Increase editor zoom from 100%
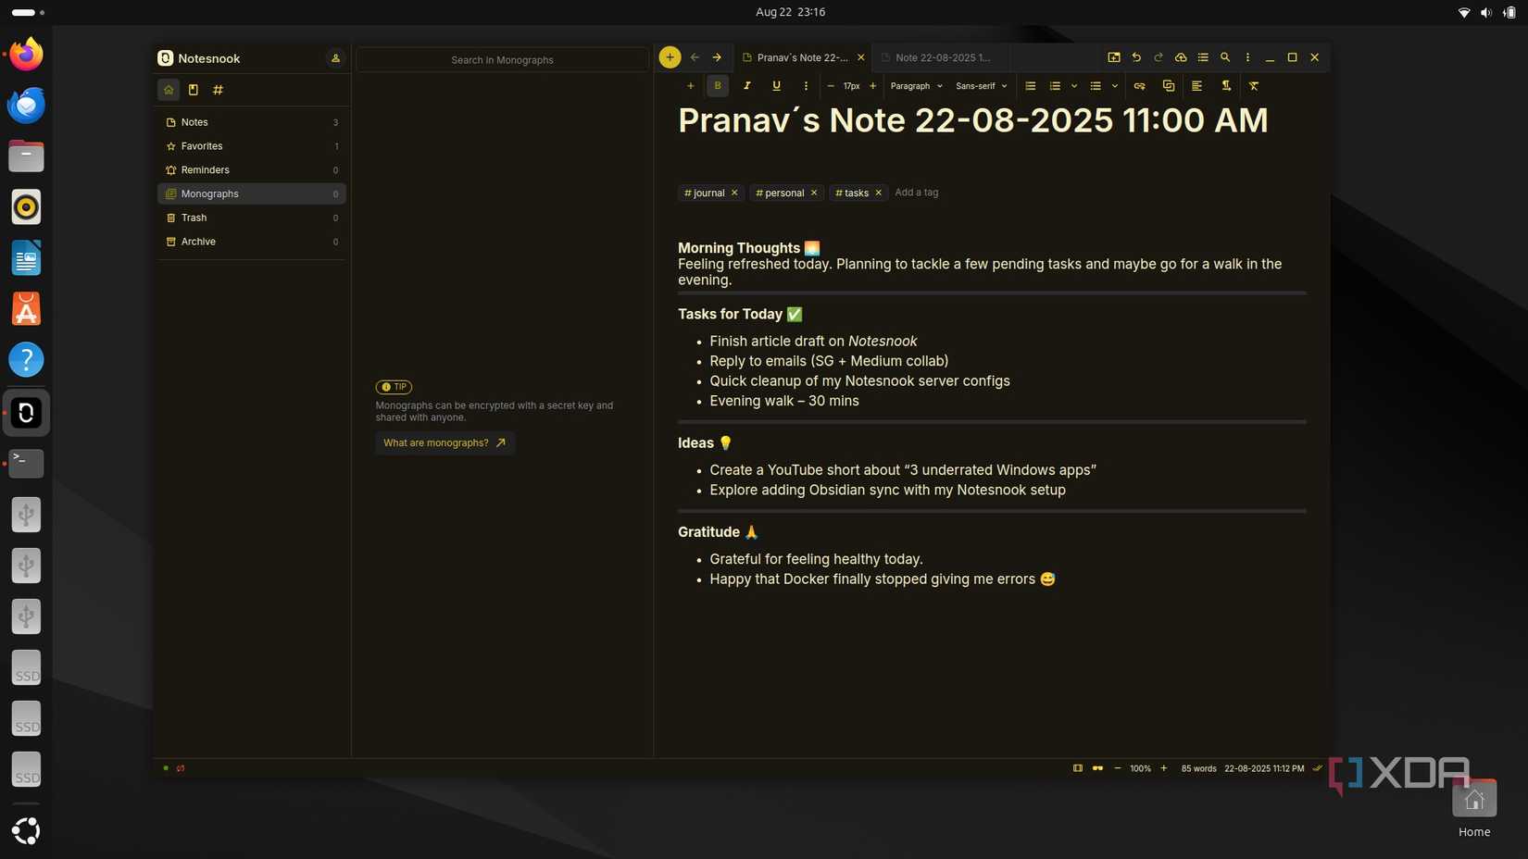The width and height of the screenshot is (1528, 859). point(1164,768)
